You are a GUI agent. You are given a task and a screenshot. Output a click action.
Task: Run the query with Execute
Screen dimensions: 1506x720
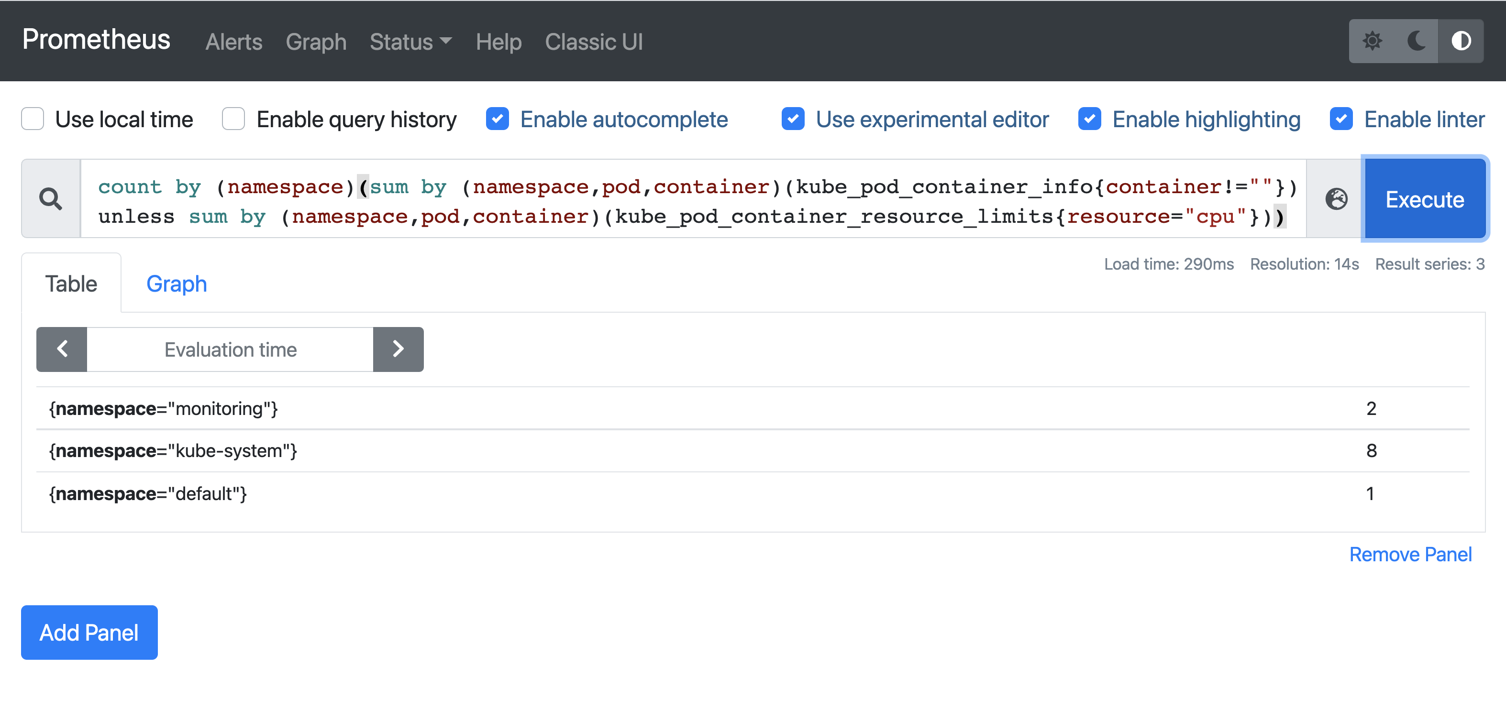(x=1425, y=199)
